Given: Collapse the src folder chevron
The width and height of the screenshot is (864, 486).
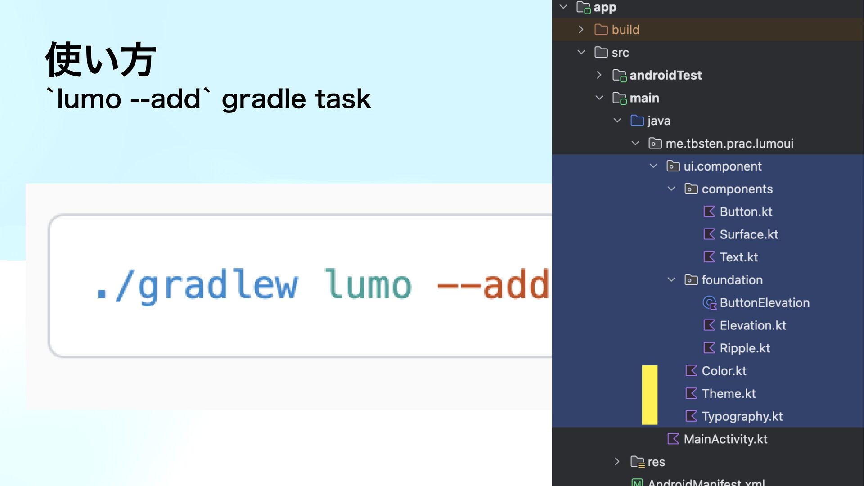Looking at the screenshot, I should point(581,52).
